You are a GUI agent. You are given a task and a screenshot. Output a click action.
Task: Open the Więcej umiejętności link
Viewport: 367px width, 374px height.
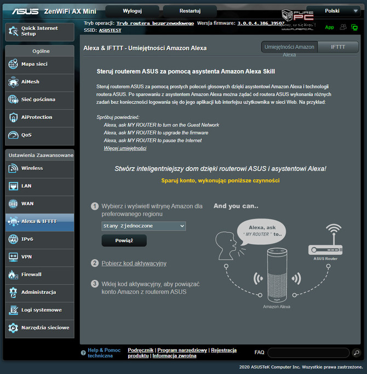coord(125,148)
